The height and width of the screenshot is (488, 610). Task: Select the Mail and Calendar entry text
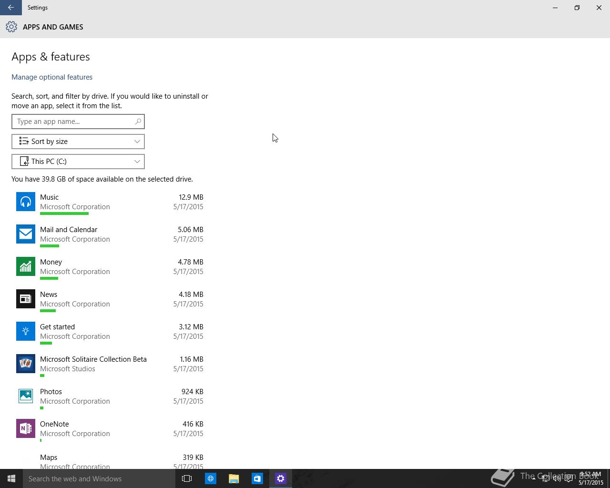click(69, 230)
